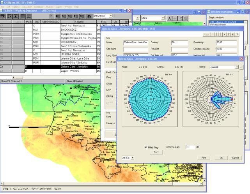Click the site Name field 'Zielona Góra - Jemiołów'

[x=136, y=43]
